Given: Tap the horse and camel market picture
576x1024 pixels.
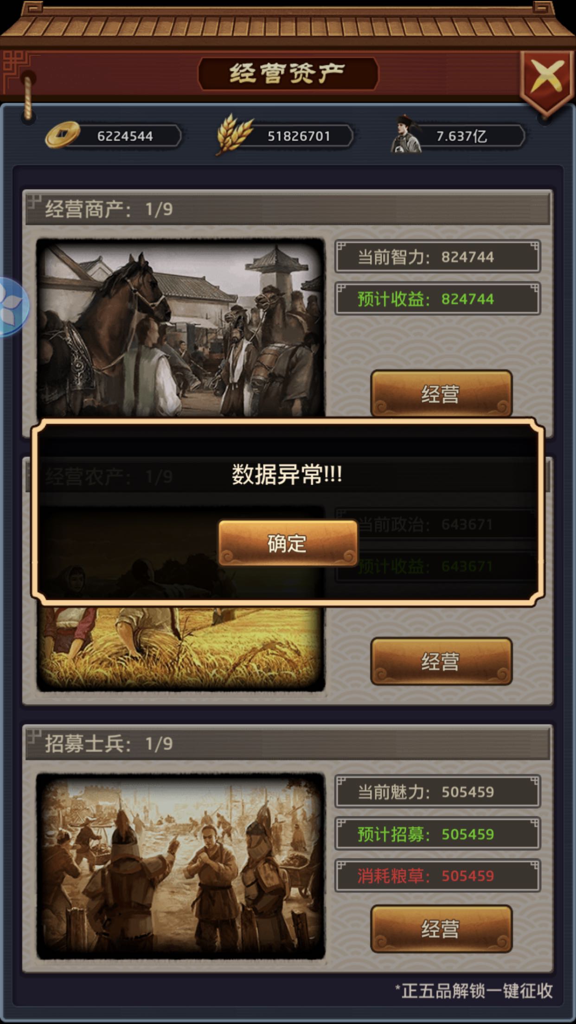Looking at the screenshot, I should tap(180, 328).
